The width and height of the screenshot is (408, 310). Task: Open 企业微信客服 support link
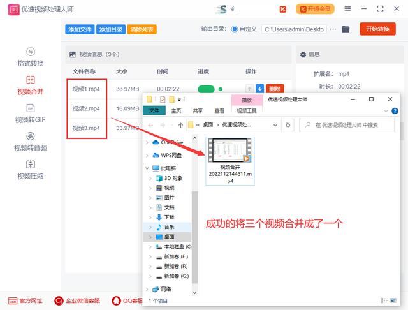pyautogui.click(x=77, y=300)
